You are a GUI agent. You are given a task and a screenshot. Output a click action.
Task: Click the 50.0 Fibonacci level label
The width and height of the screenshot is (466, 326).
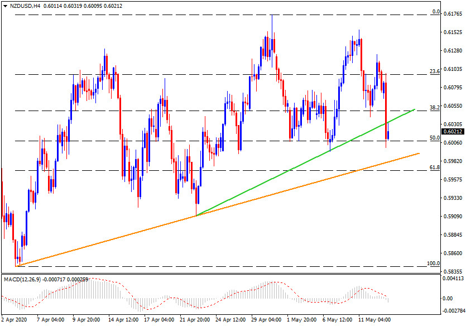[x=435, y=137]
